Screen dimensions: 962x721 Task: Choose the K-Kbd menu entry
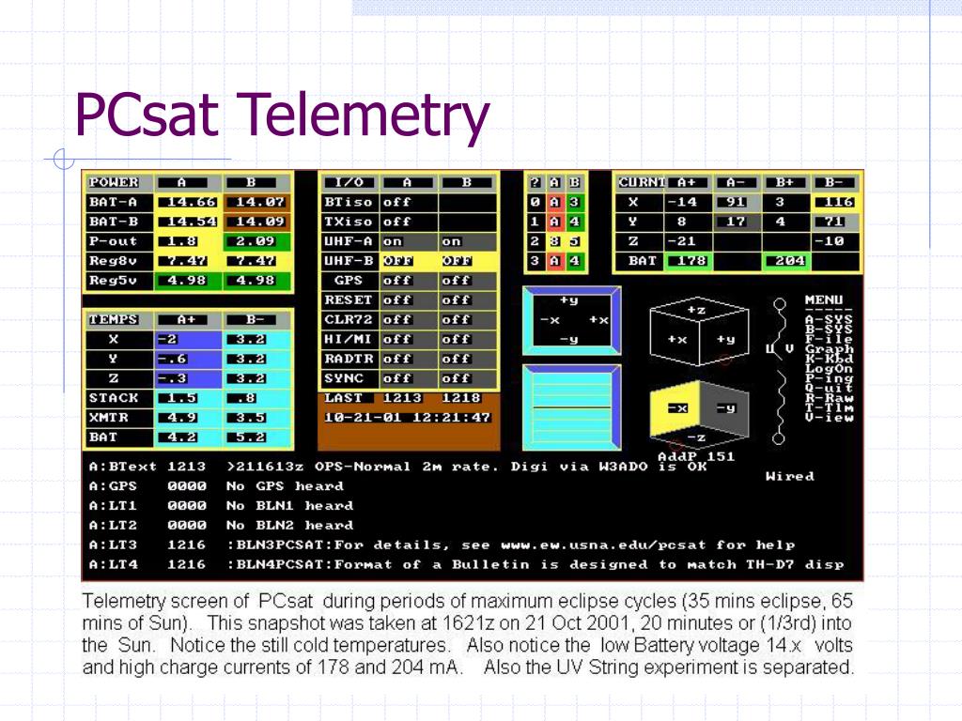point(829,359)
